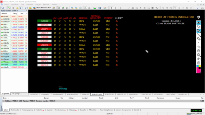Insert text tool letter A
The image size is (205, 115).
pos(141,8)
